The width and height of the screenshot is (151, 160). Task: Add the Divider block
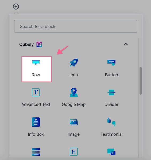pyautogui.click(x=111, y=92)
